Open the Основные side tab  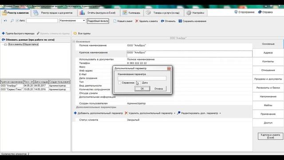coord(268,44)
